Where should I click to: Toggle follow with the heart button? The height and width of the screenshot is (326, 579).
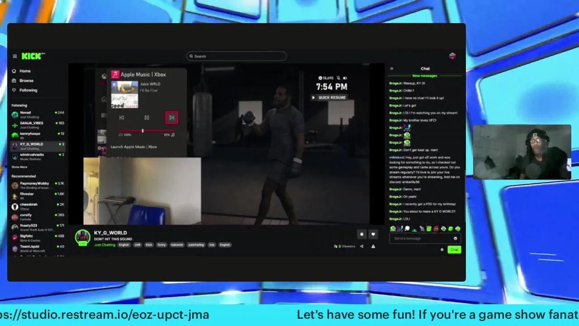click(x=373, y=234)
